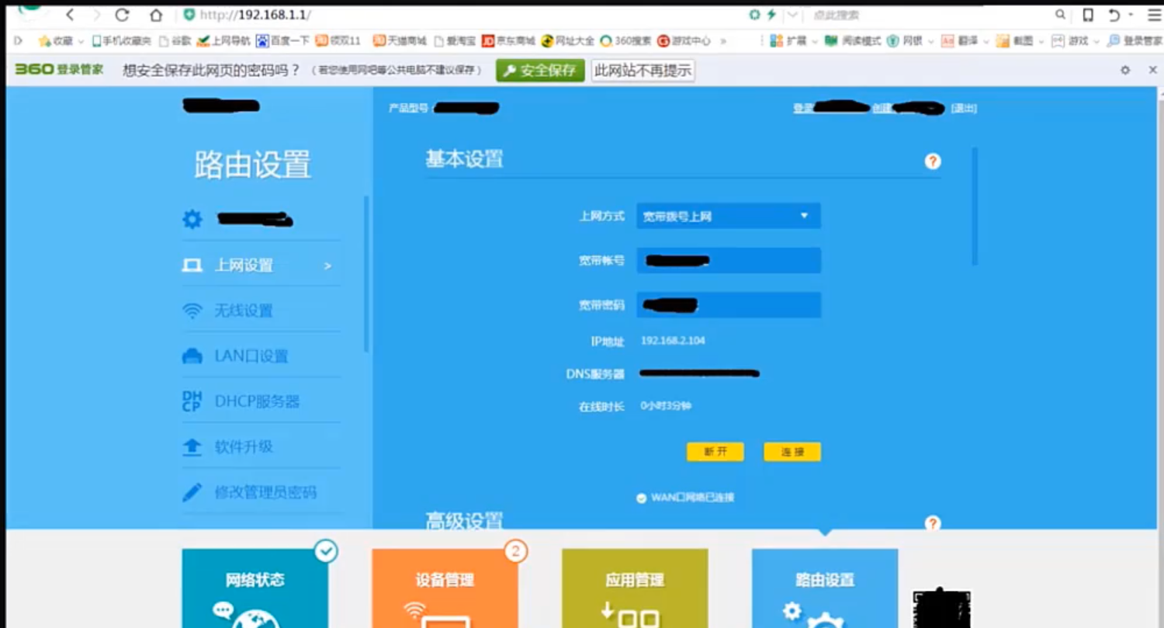Click the pencil icon for 修改管理员密码
Viewport: 1164px width, 628px height.
[x=192, y=492]
